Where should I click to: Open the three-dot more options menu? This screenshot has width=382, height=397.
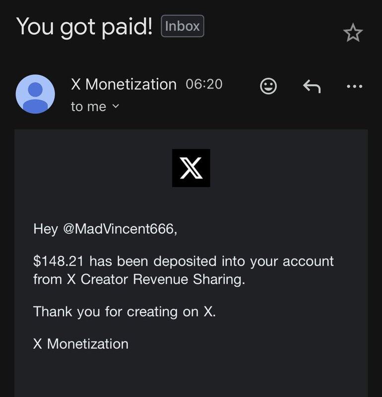pyautogui.click(x=354, y=87)
